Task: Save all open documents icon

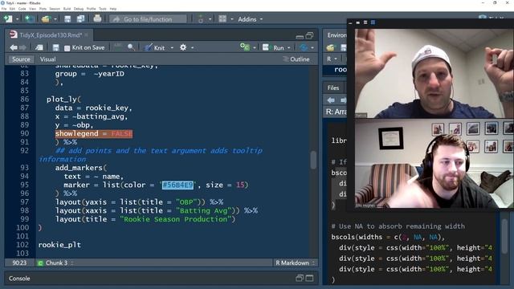Action: tap(80, 19)
